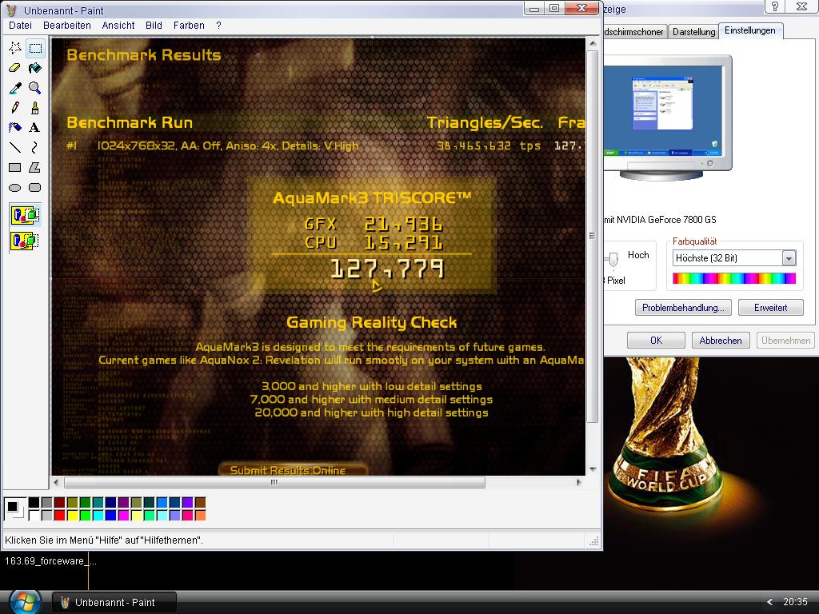Viewport: 819px width, 614px height.
Task: Enable opaque selection mode option
Action: pyautogui.click(x=25, y=215)
